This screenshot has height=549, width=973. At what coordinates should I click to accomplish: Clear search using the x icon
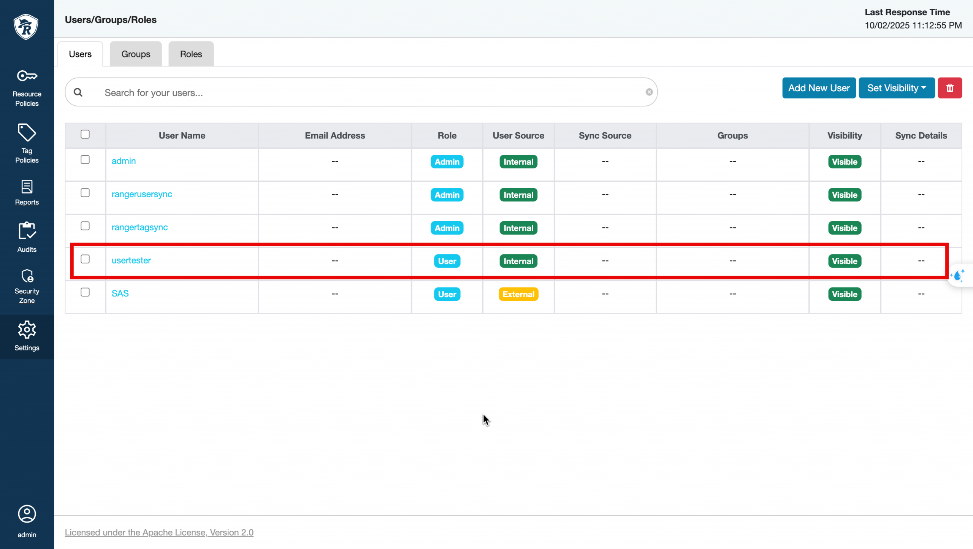[x=649, y=92]
